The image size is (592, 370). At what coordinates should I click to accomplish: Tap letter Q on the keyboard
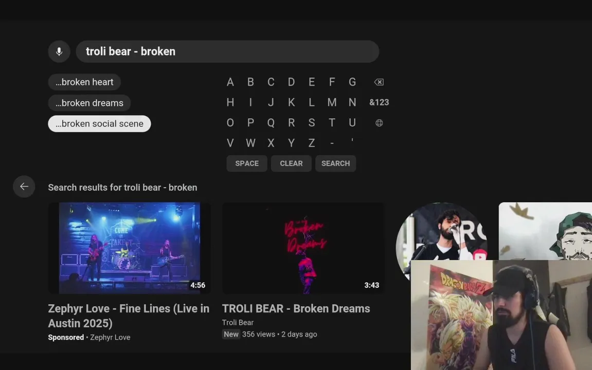(x=271, y=123)
